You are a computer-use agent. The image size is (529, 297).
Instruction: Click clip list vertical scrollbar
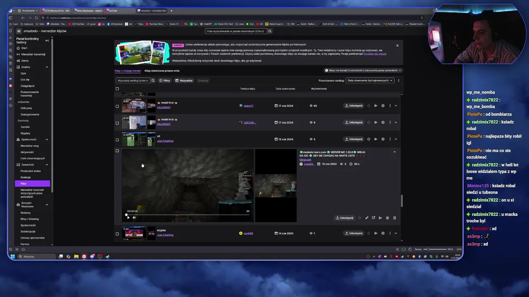[401, 200]
